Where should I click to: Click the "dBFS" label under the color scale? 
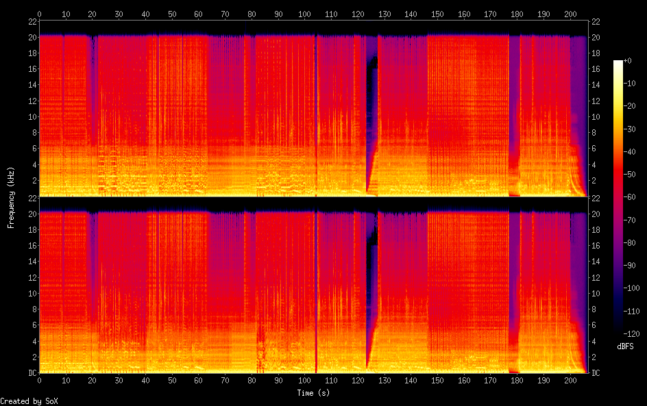pyautogui.click(x=625, y=346)
